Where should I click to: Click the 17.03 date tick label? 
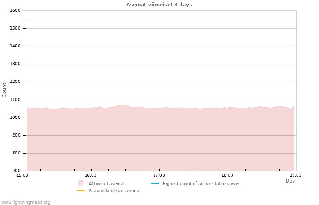pyautogui.click(x=159, y=175)
